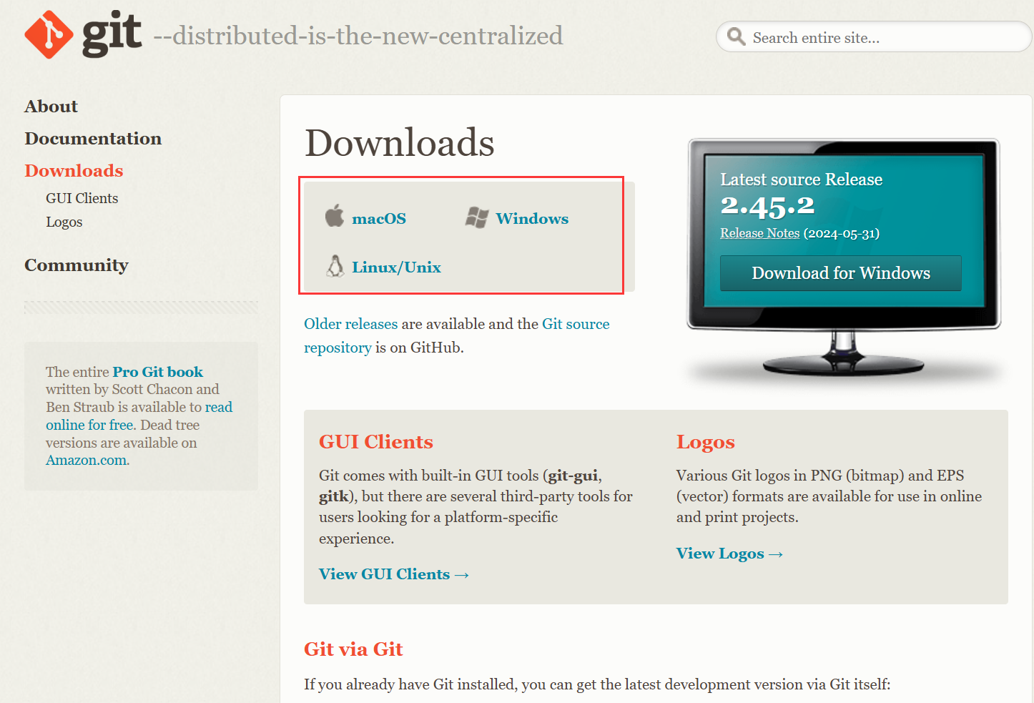
Task: Click the magnifier search icon
Action: (x=736, y=36)
